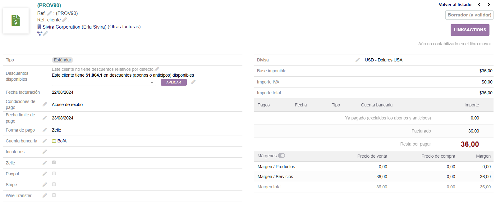Toggle the Márgenes switch
The width and height of the screenshot is (496, 202).
(x=281, y=156)
